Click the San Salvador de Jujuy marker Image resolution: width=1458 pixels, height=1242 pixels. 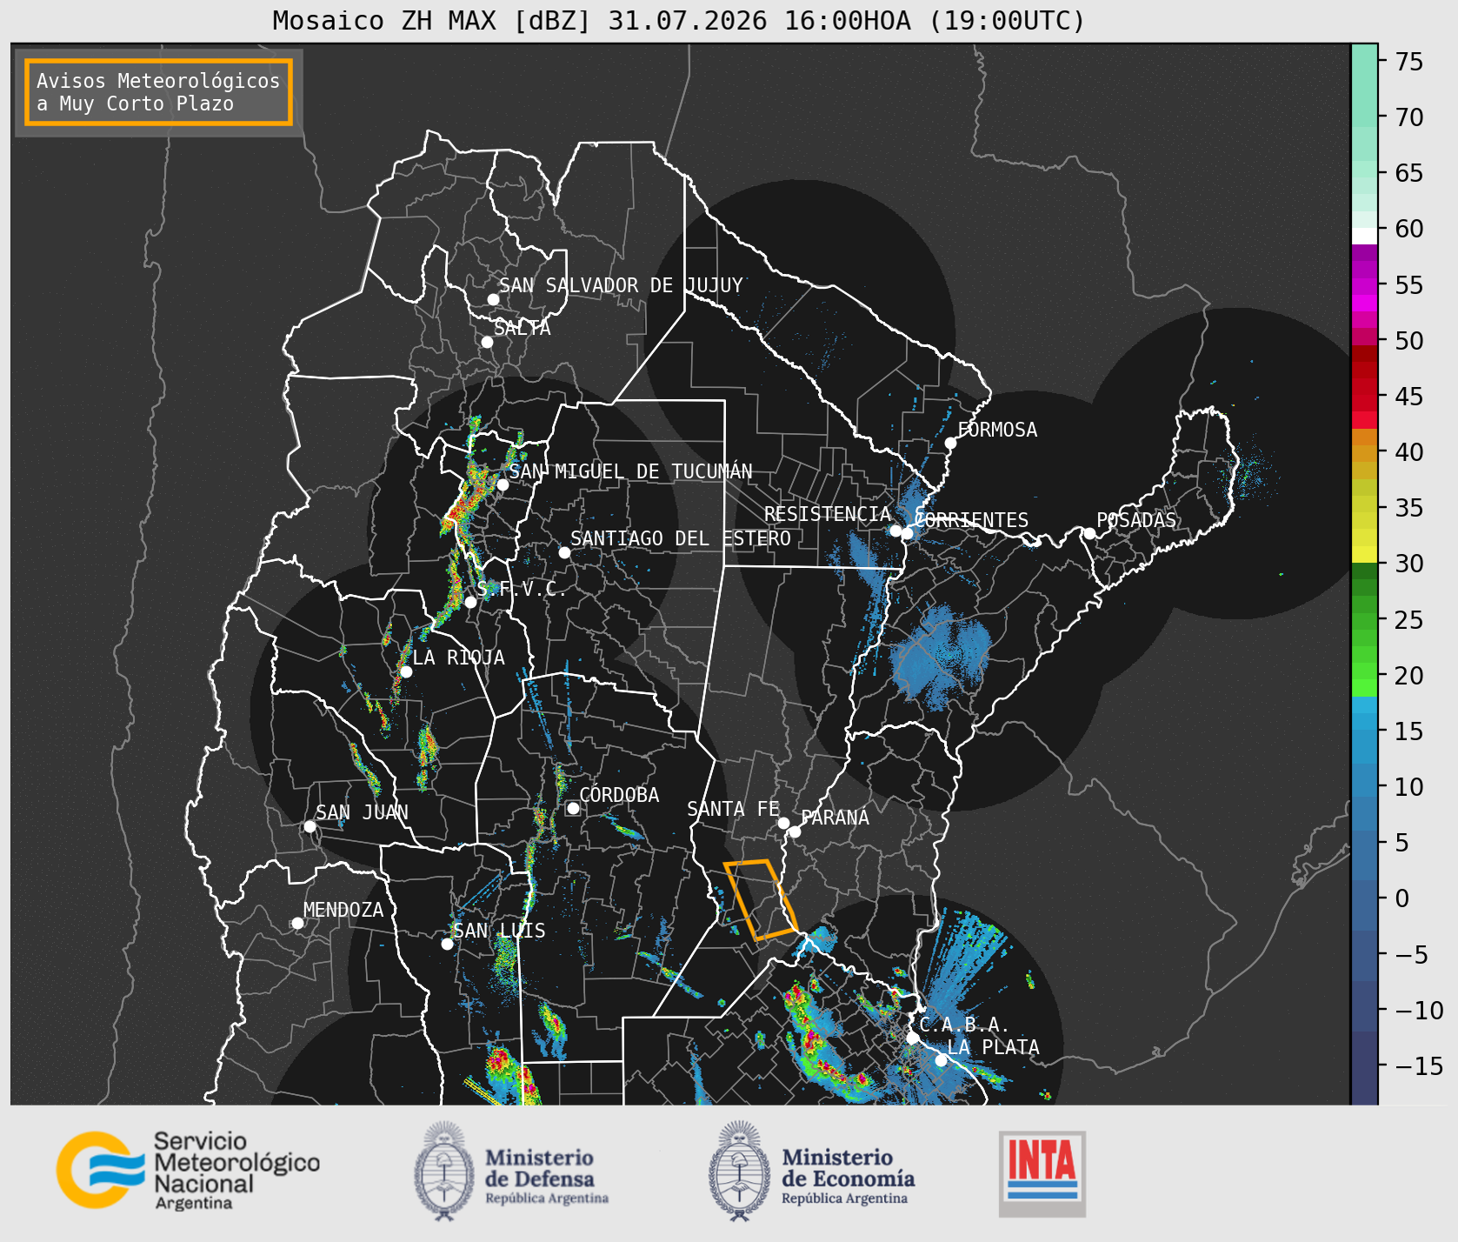pyautogui.click(x=493, y=299)
